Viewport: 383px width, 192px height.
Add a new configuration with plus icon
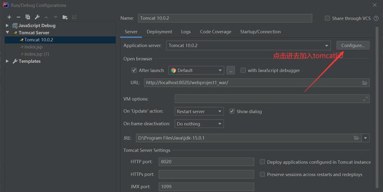[x=9, y=17]
